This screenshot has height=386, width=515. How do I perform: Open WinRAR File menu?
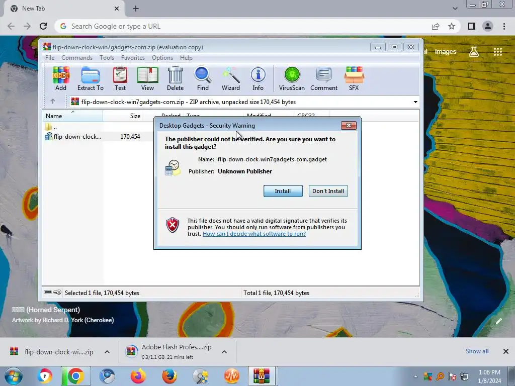[50, 58]
